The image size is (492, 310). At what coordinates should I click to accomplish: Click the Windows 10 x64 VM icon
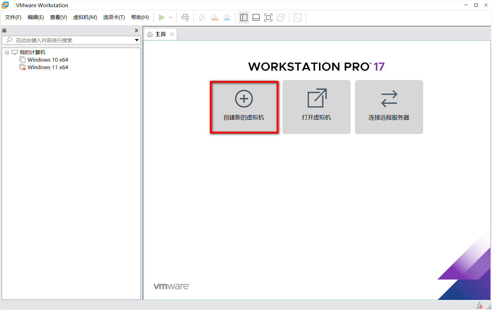coord(22,60)
